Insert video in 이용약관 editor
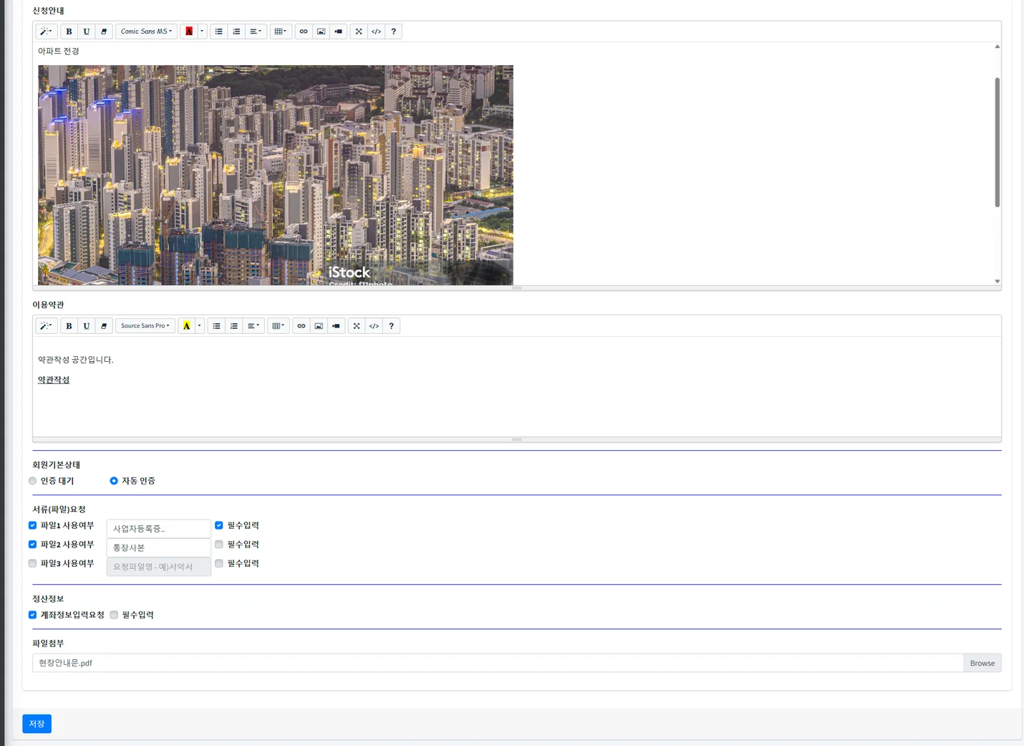Viewport: 1024px width, 746px height. (x=336, y=326)
